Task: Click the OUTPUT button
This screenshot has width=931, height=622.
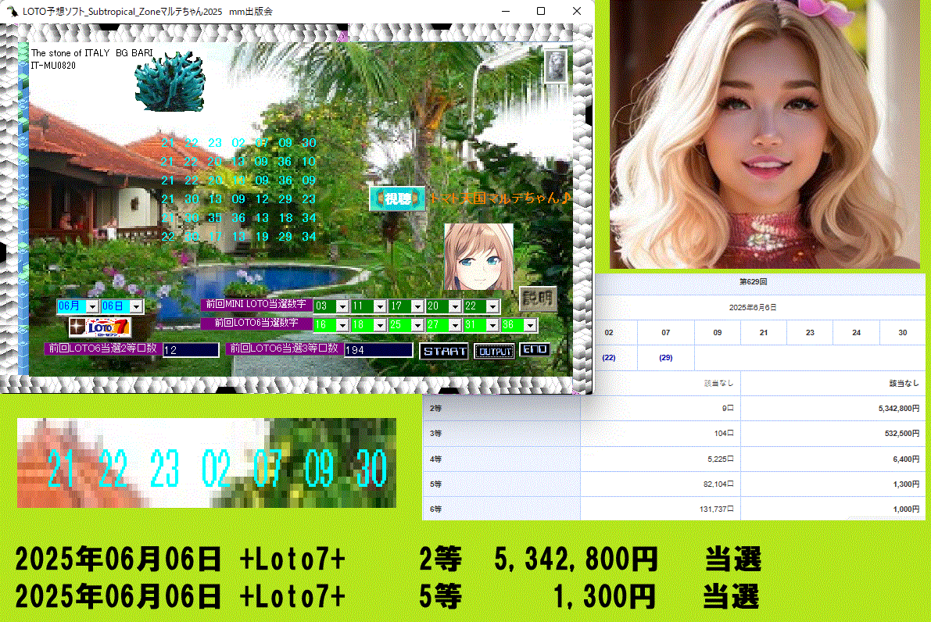Action: (x=495, y=352)
